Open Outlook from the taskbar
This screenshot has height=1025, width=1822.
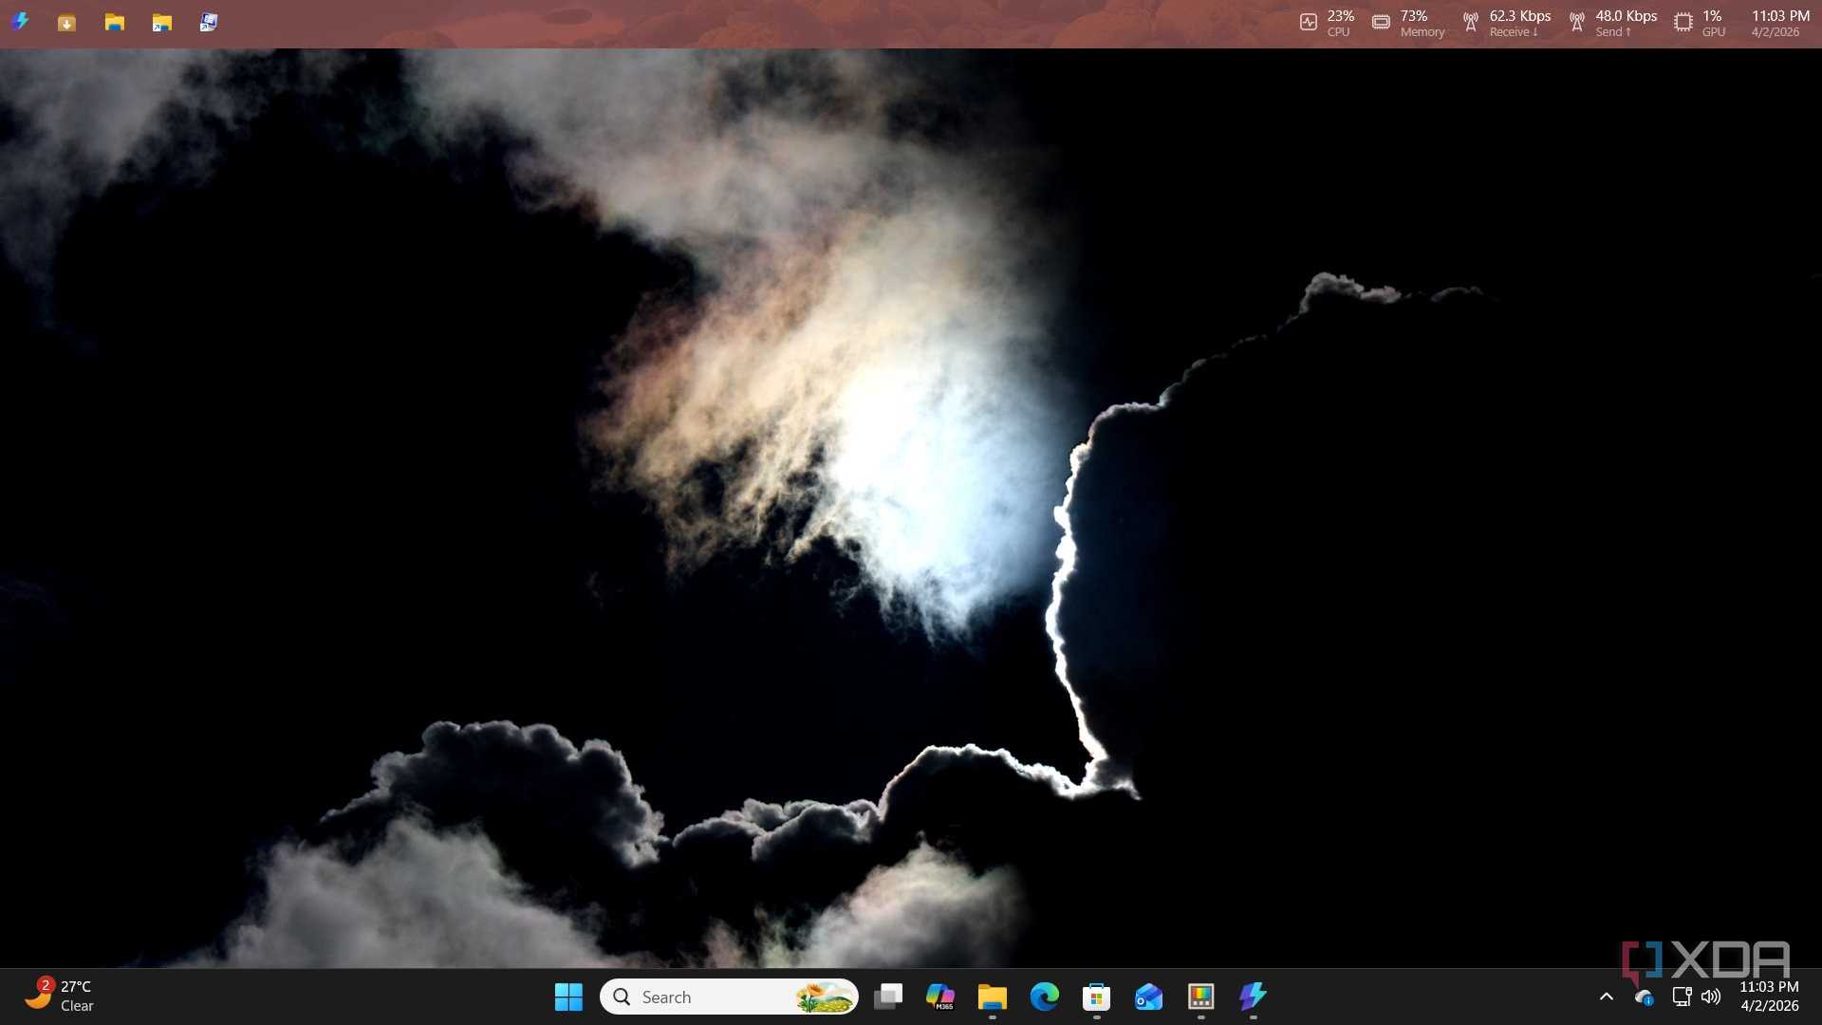1149,997
